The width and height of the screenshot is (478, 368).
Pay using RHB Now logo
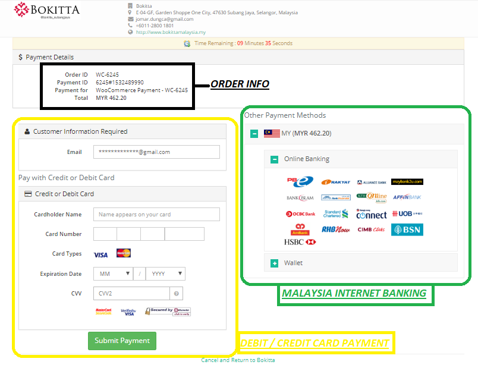point(336,229)
